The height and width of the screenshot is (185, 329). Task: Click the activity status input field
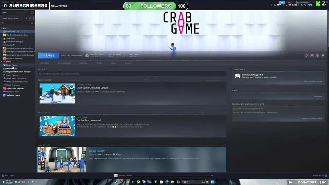pos(132,74)
